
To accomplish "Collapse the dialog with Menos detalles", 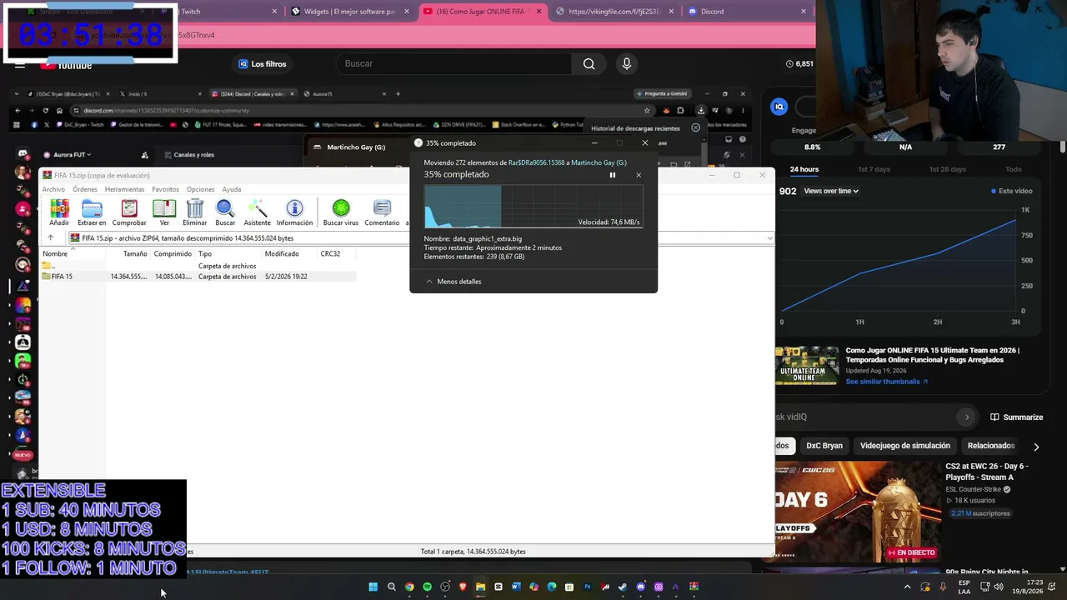I will point(453,282).
